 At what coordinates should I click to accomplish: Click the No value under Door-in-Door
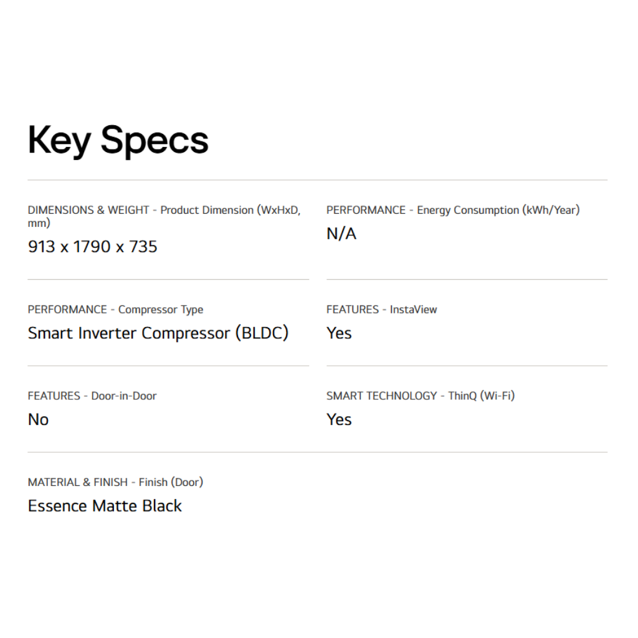38,420
